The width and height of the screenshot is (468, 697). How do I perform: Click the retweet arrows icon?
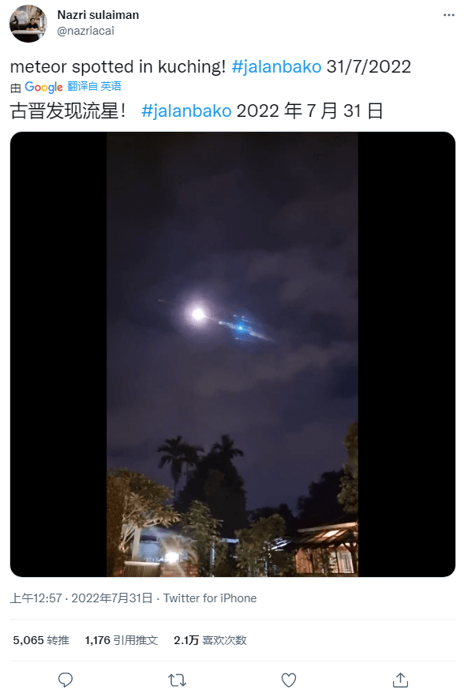click(178, 680)
